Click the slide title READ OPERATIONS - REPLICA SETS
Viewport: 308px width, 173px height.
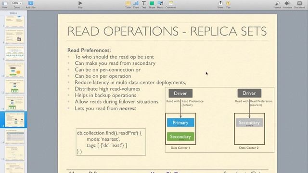(167, 31)
